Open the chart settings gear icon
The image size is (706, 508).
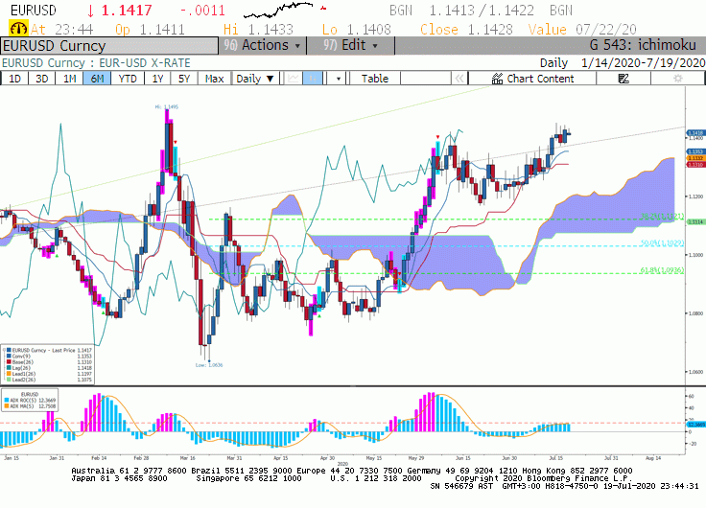click(x=677, y=79)
